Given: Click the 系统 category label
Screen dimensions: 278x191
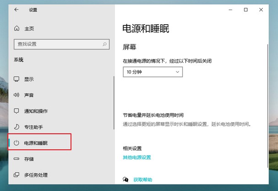Looking at the screenshot, I should 19,60.
